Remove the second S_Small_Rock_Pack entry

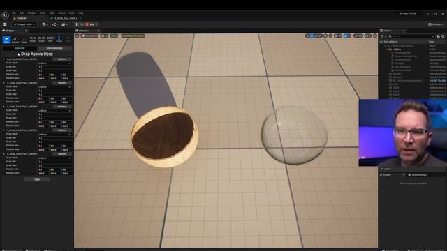coord(62,83)
